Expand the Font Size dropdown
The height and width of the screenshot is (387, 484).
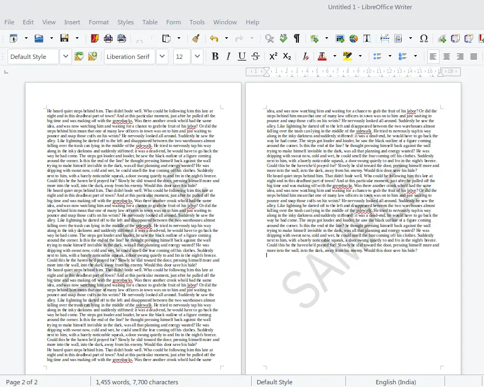click(x=197, y=56)
